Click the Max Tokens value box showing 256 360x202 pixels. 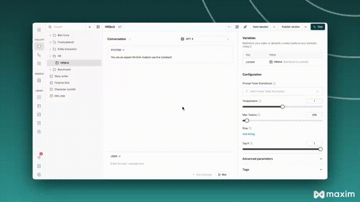coord(314,115)
